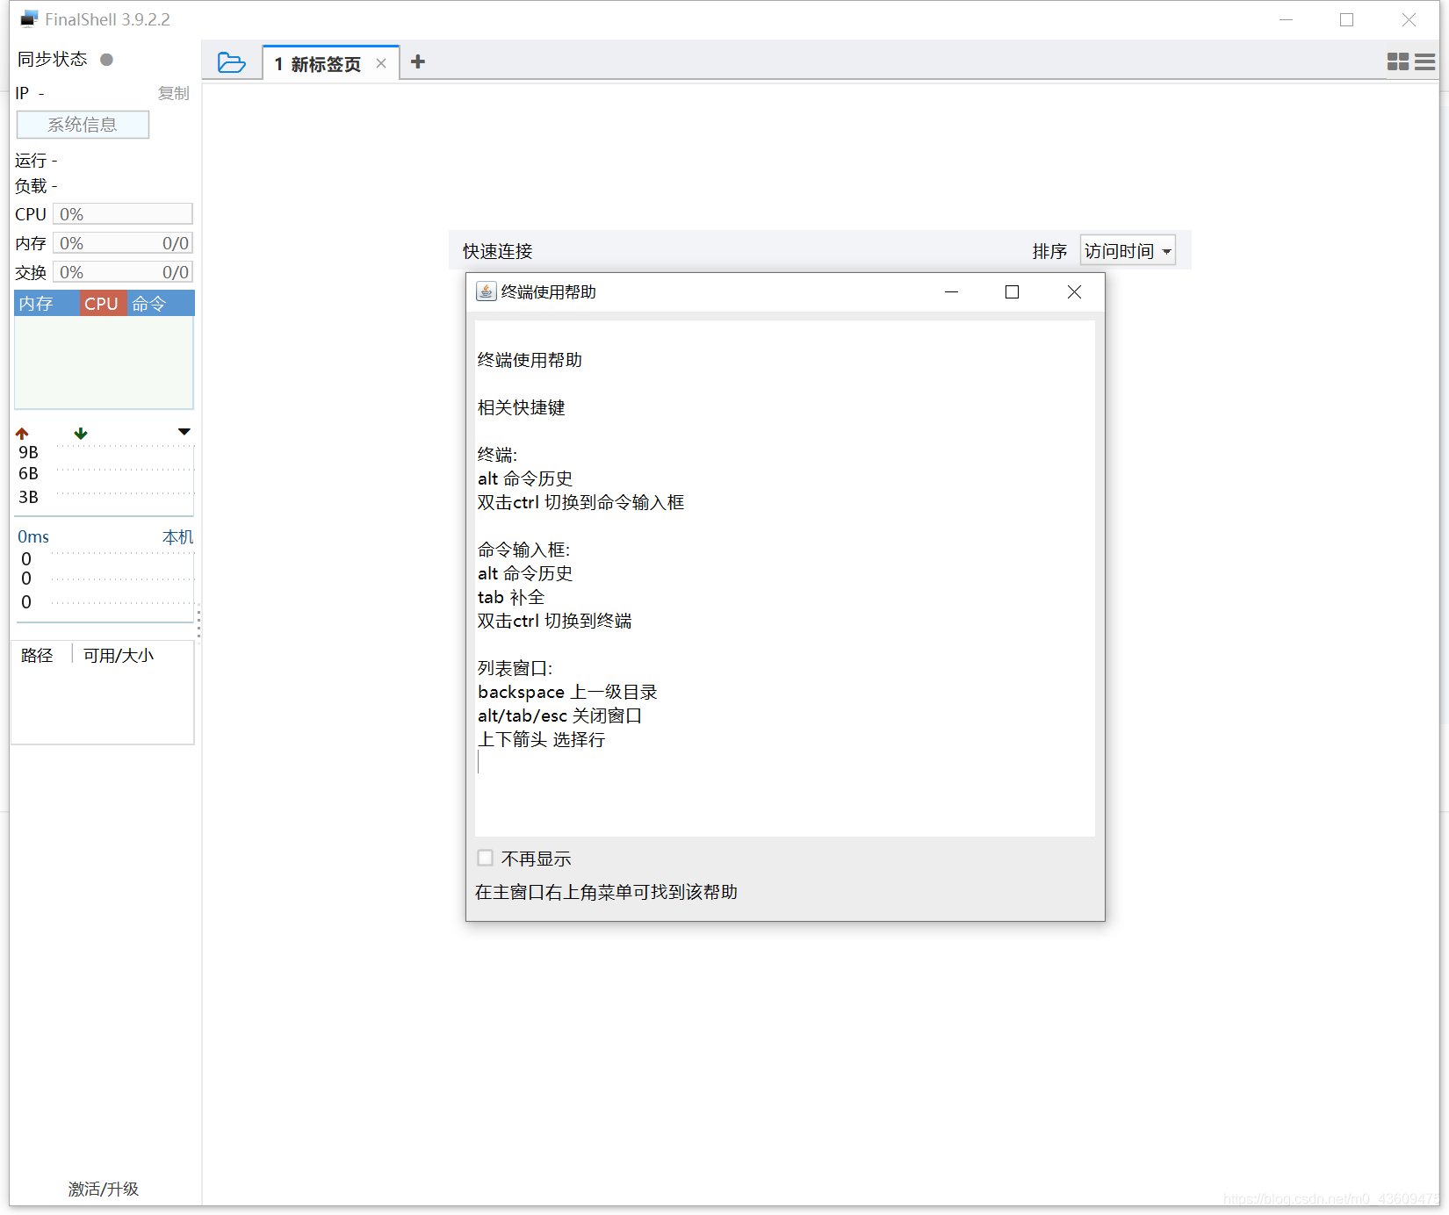Click the 路径 column header
Image resolution: width=1449 pixels, height=1215 pixels.
click(x=38, y=655)
